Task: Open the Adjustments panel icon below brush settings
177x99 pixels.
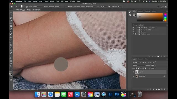Action: (130, 15)
